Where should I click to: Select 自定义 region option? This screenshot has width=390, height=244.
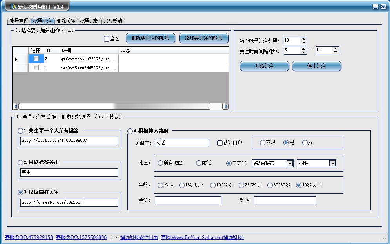229,163
